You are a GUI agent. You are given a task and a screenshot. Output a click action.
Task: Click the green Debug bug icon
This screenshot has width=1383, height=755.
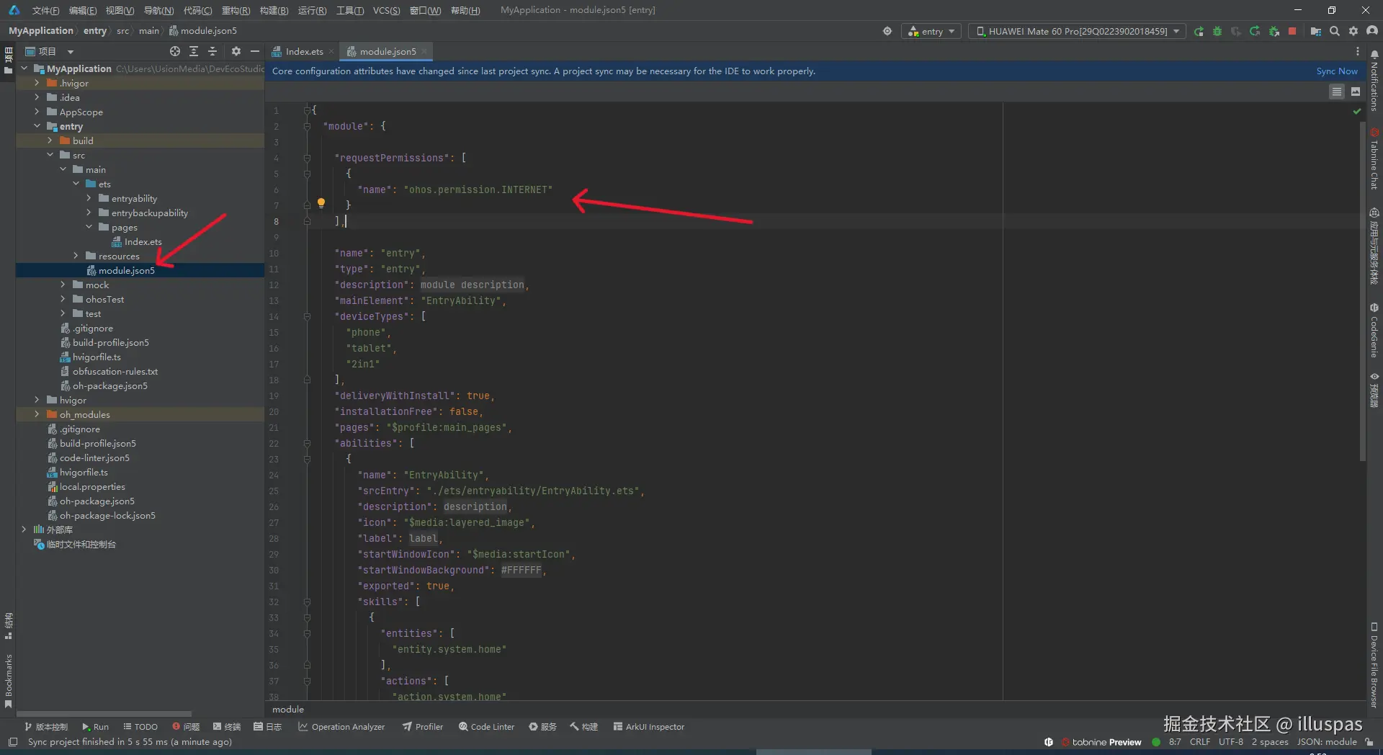[x=1217, y=31]
